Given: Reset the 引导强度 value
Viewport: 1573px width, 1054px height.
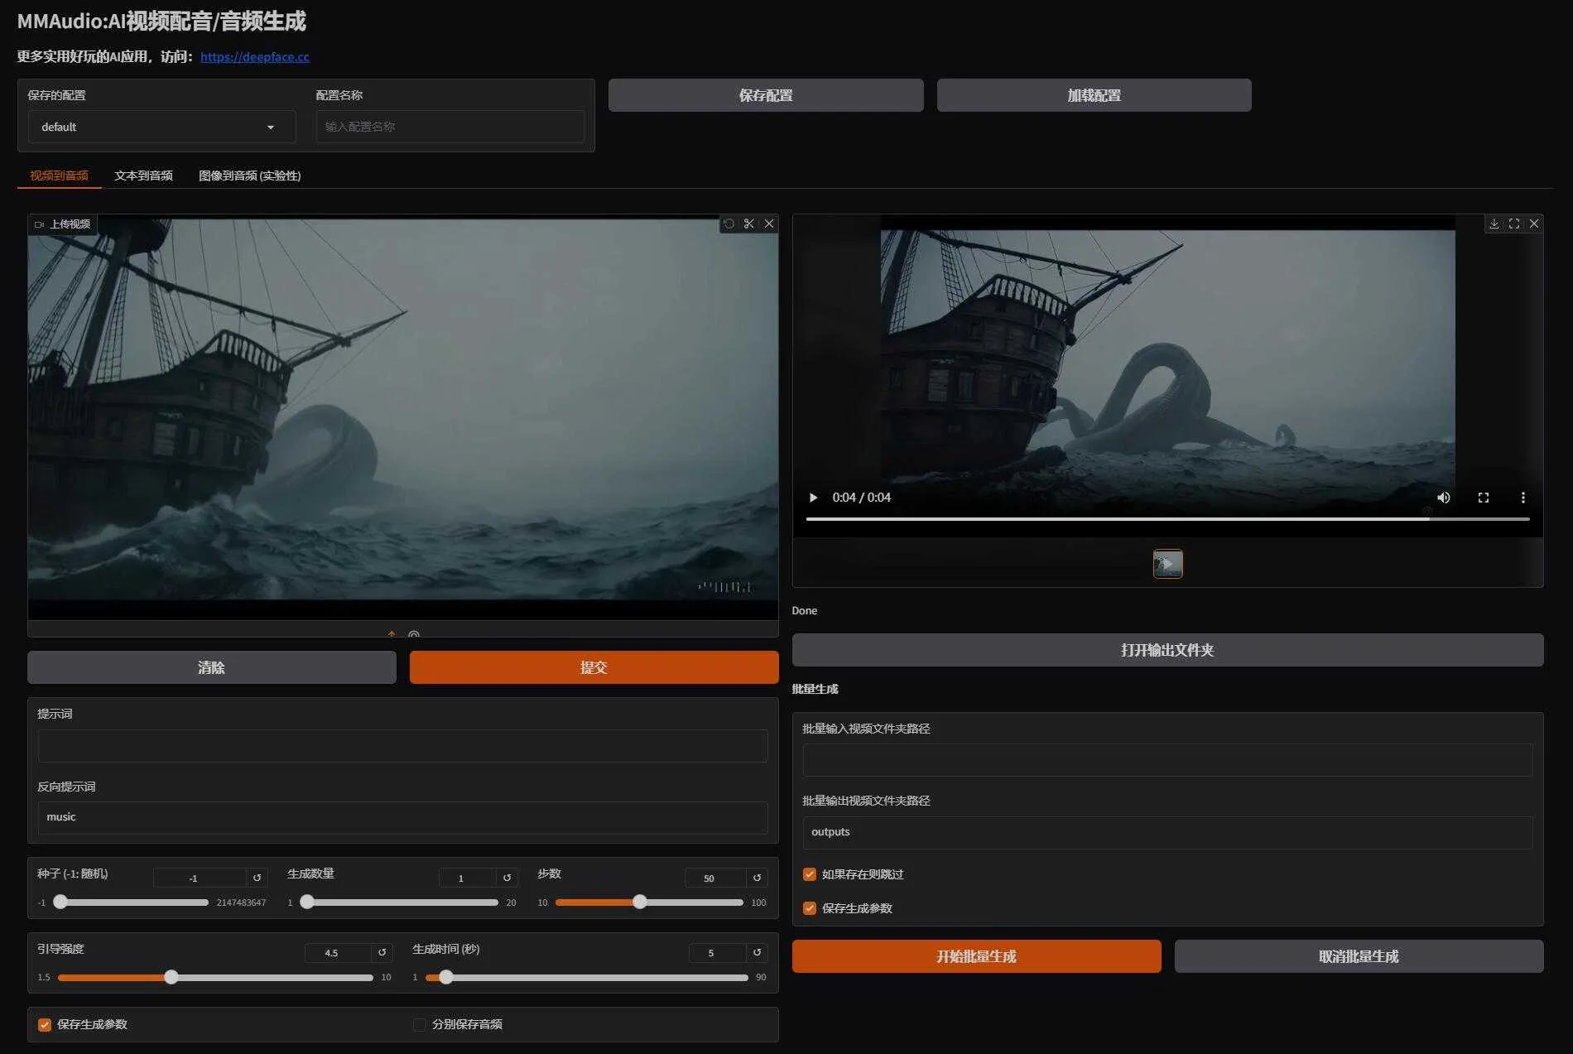Looking at the screenshot, I should 382,953.
